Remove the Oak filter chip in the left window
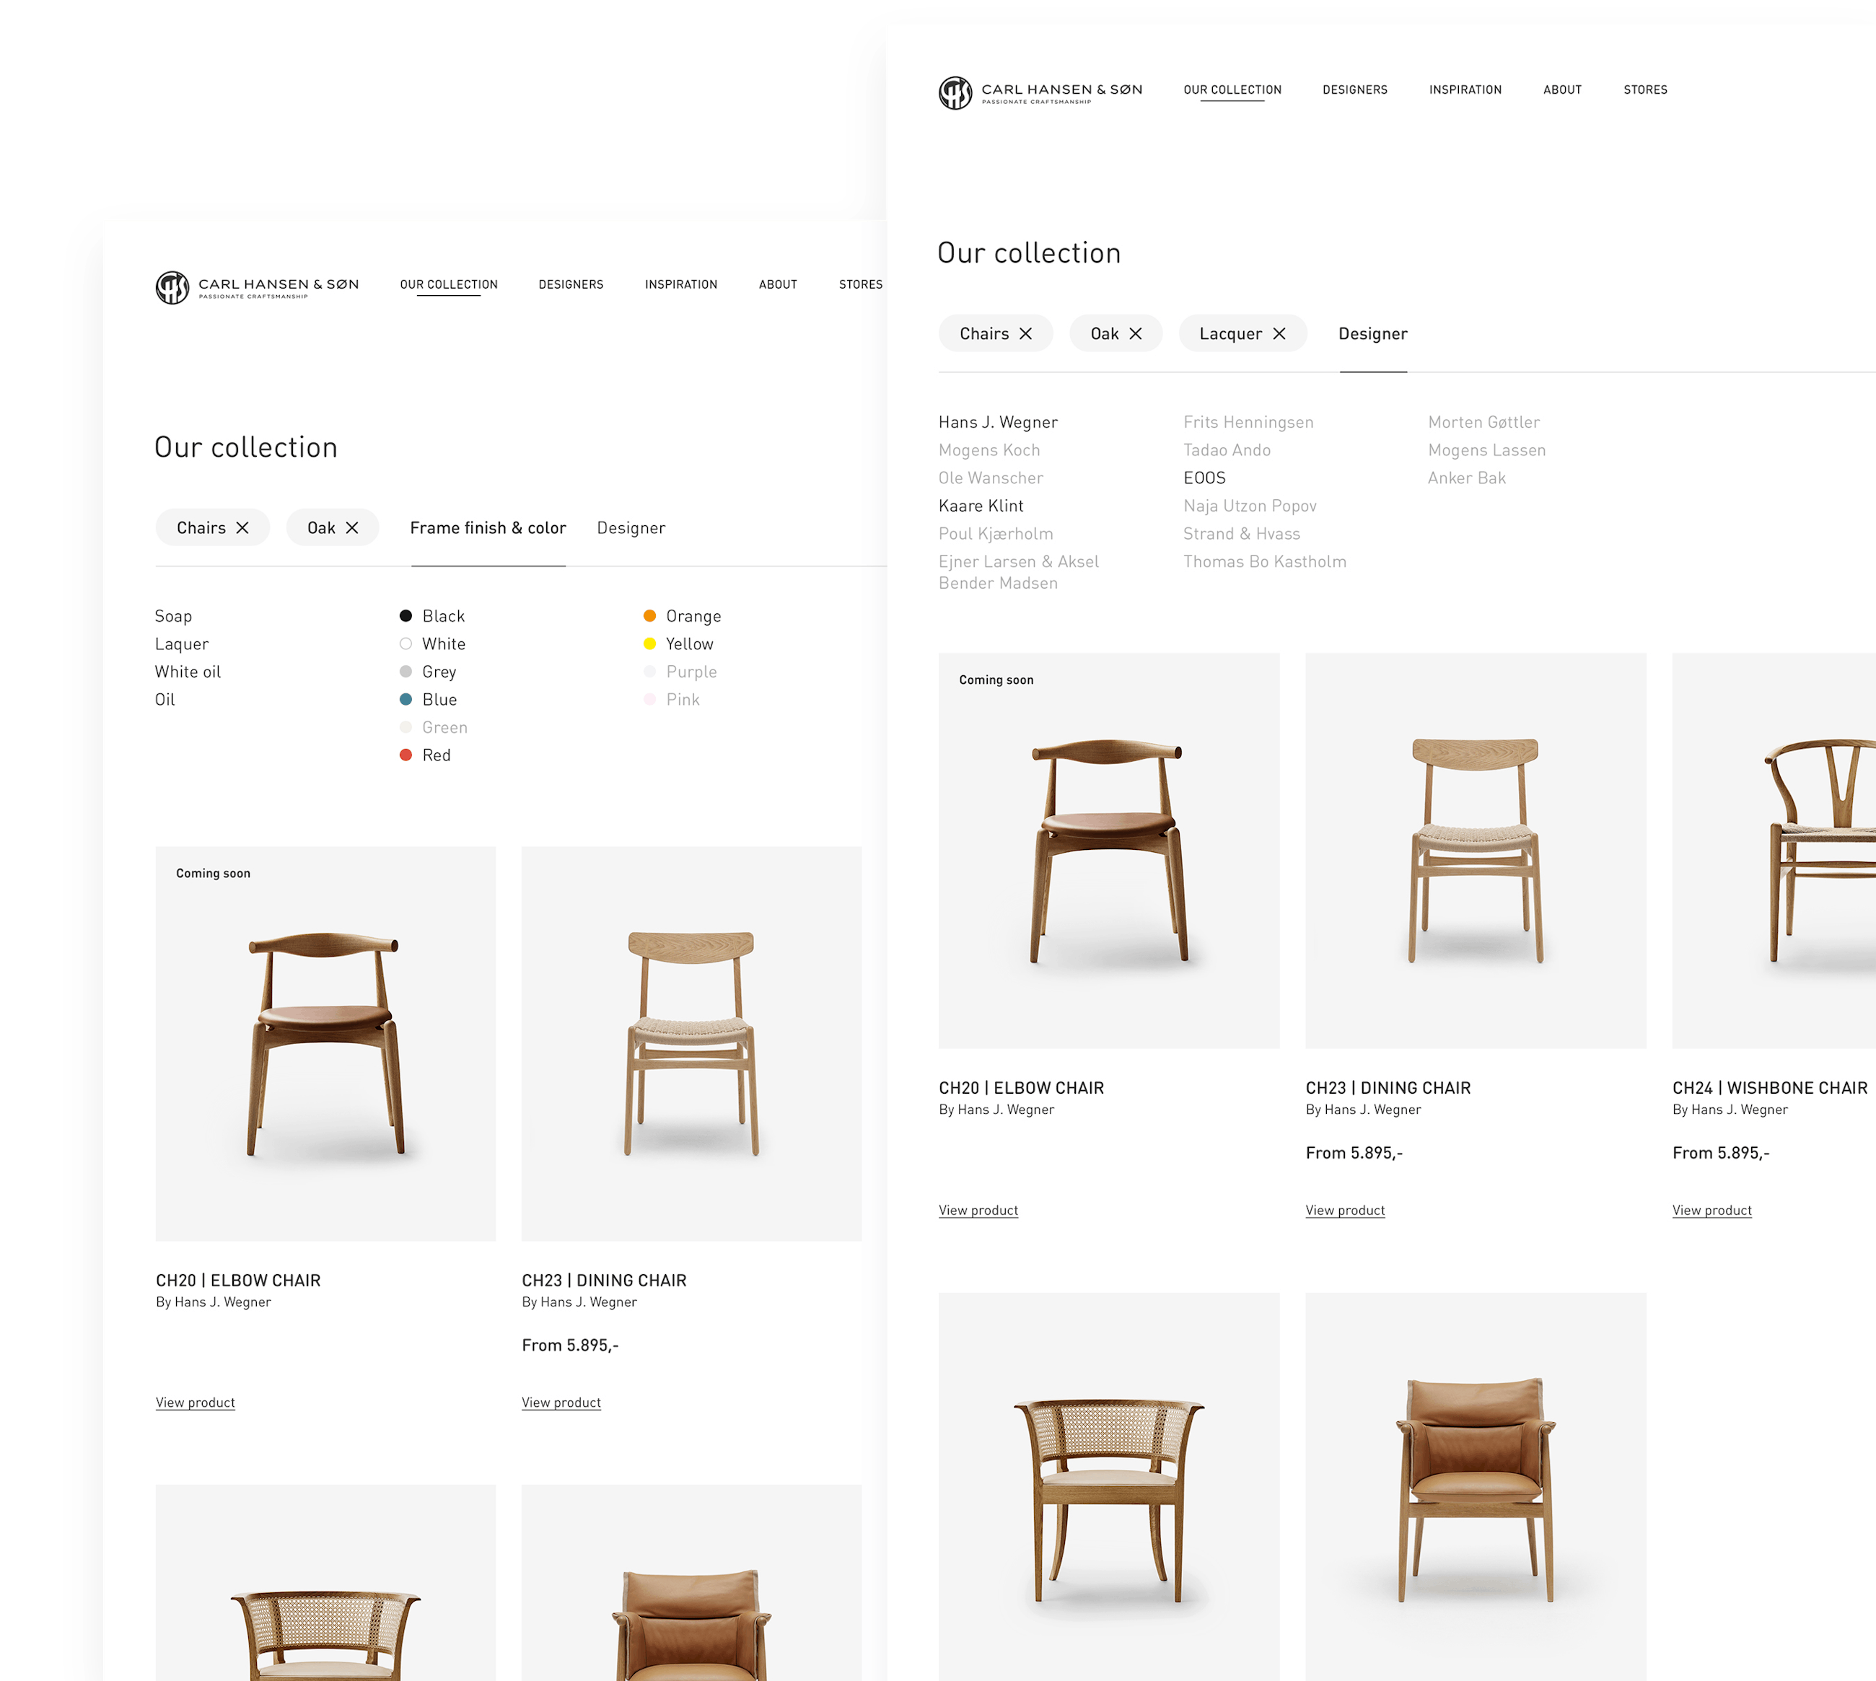Screen dimensions: 1876x1681 352,527
